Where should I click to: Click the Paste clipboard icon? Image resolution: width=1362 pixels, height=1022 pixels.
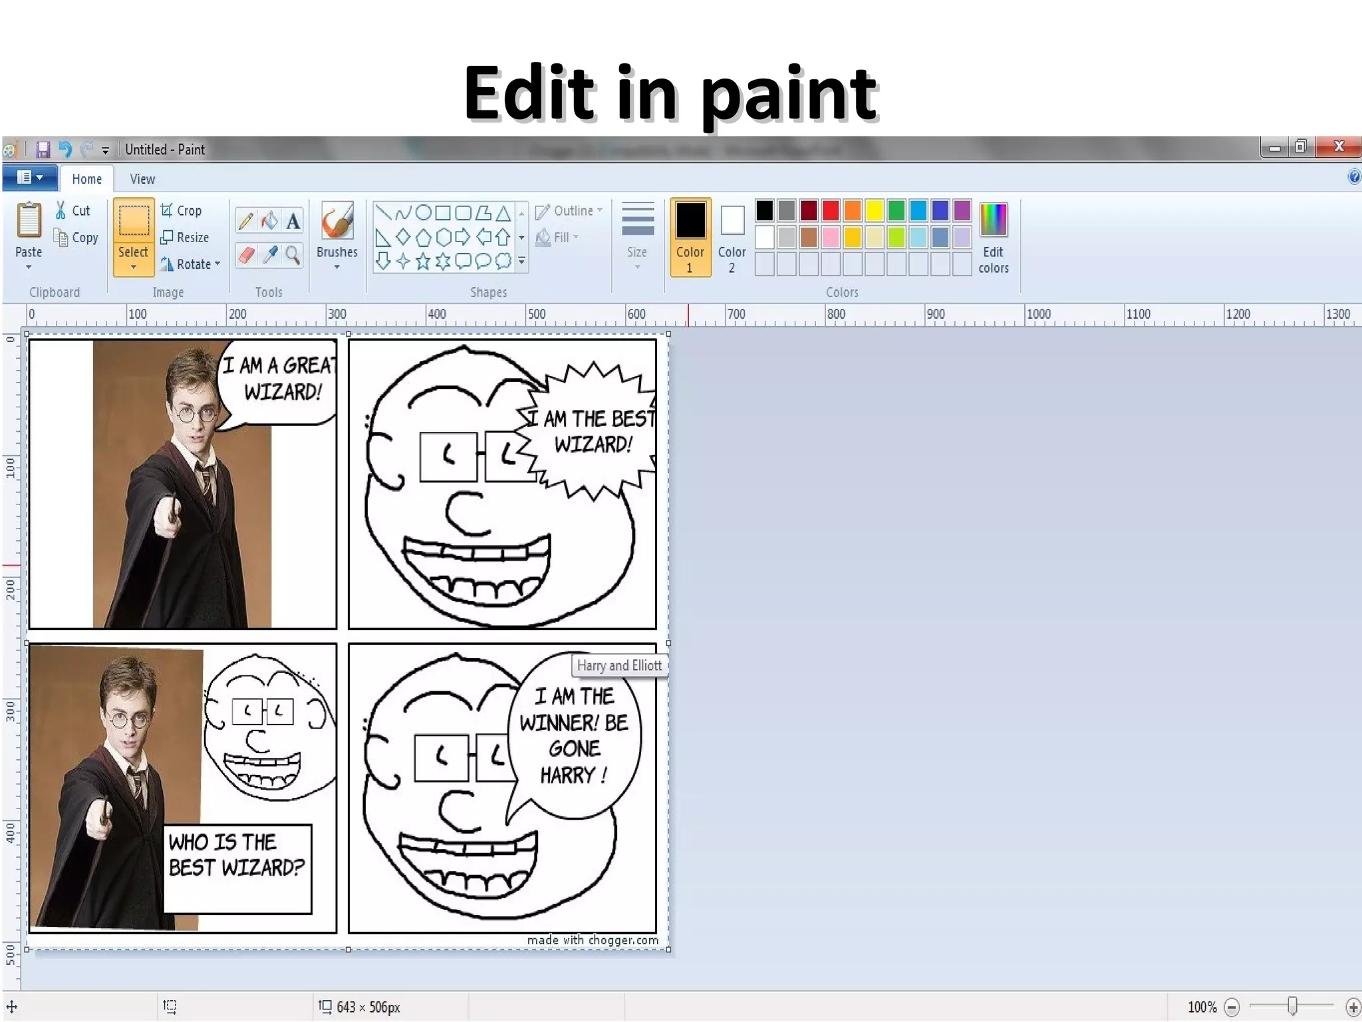point(29,220)
